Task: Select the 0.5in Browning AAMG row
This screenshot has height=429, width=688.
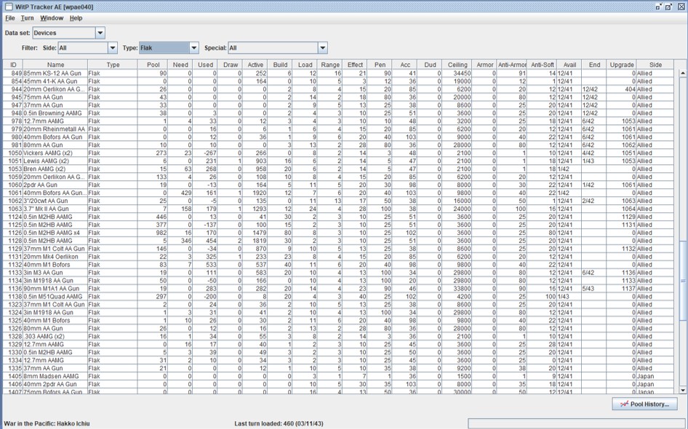Action: pos(338,113)
